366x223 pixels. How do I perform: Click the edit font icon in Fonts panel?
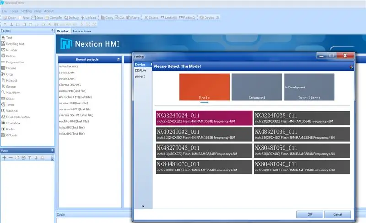coord(23,158)
